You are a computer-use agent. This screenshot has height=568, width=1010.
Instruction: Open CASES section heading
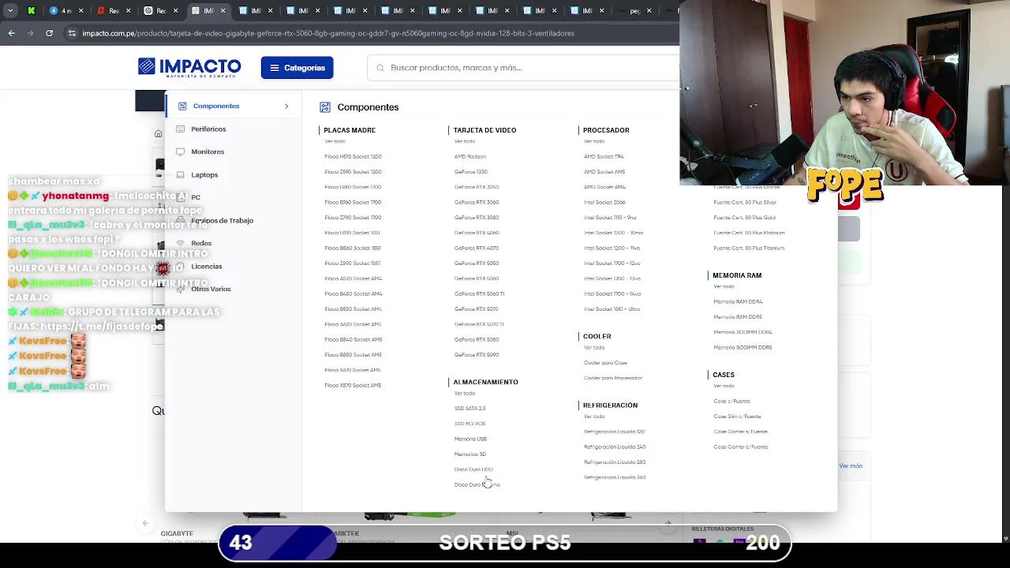[724, 375]
